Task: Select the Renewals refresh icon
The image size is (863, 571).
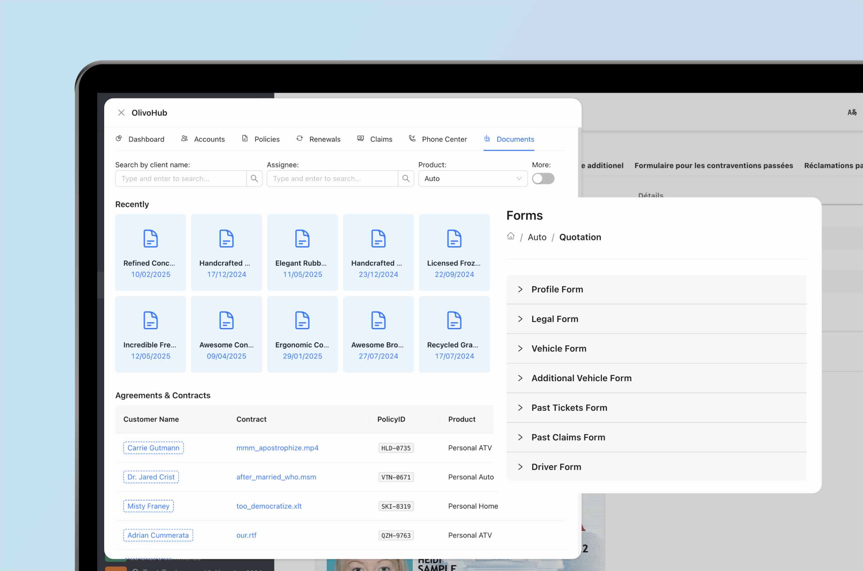Action: 299,139
